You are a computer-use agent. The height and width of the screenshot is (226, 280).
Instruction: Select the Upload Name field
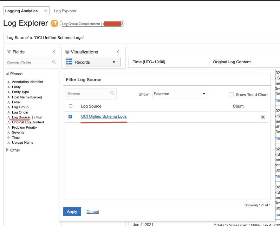pyautogui.click(x=23, y=143)
